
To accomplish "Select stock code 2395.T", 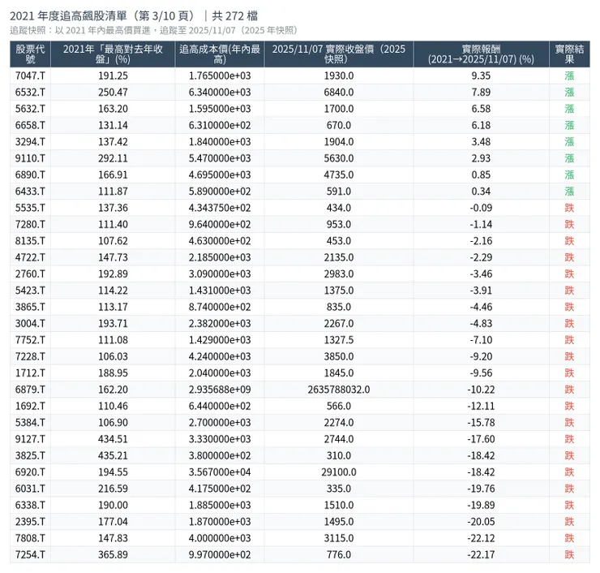I will (x=30, y=522).
